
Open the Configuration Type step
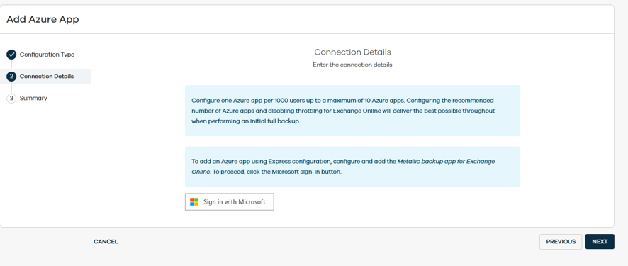coord(45,55)
